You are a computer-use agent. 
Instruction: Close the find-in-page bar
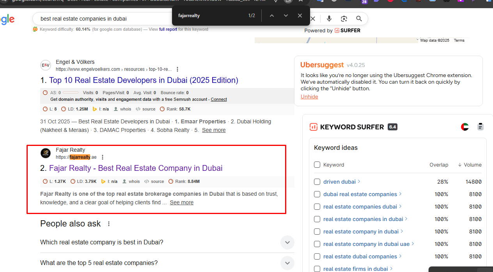point(300,16)
